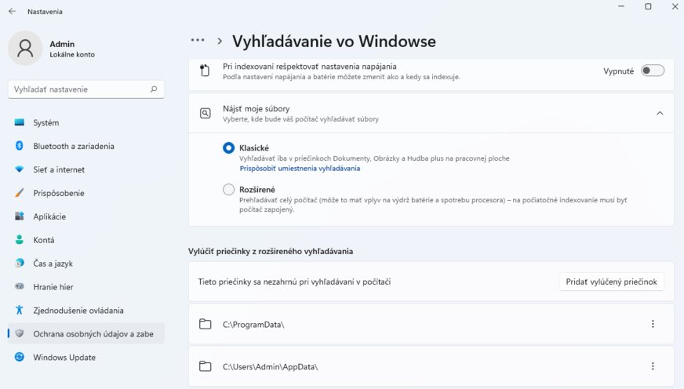Select the Rozšírené search option
The height and width of the screenshot is (389, 684).
tap(229, 189)
